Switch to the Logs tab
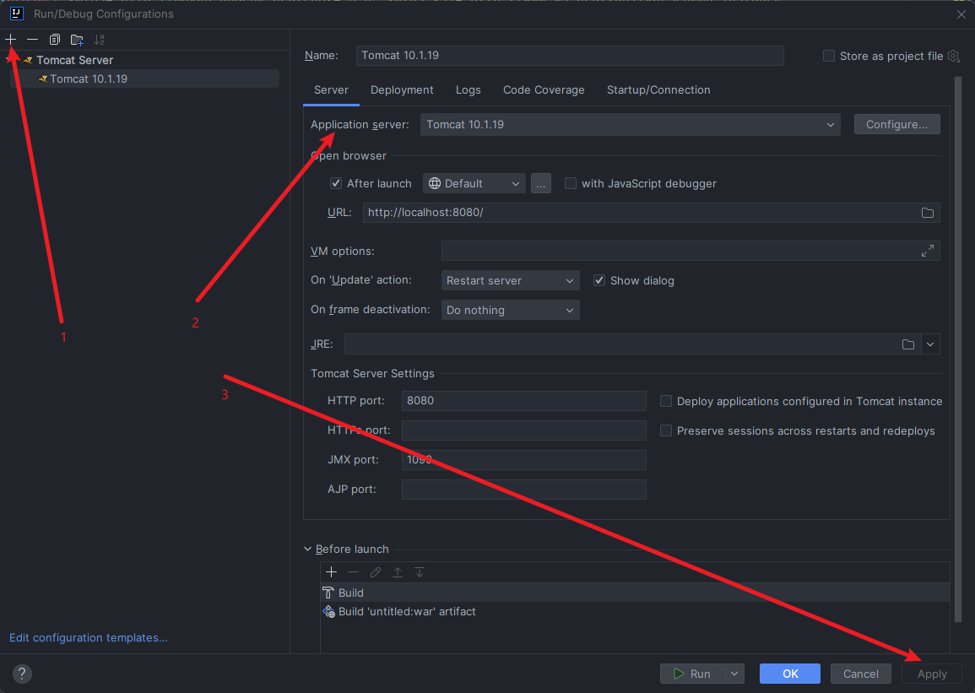This screenshot has width=975, height=693. pyautogui.click(x=468, y=90)
